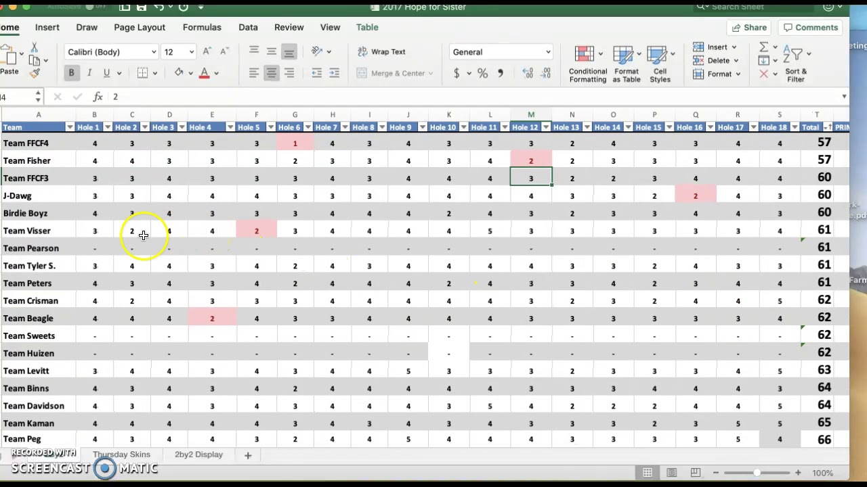The height and width of the screenshot is (487, 867).
Task: Switch to 2by2 Display sheet
Action: 198,455
